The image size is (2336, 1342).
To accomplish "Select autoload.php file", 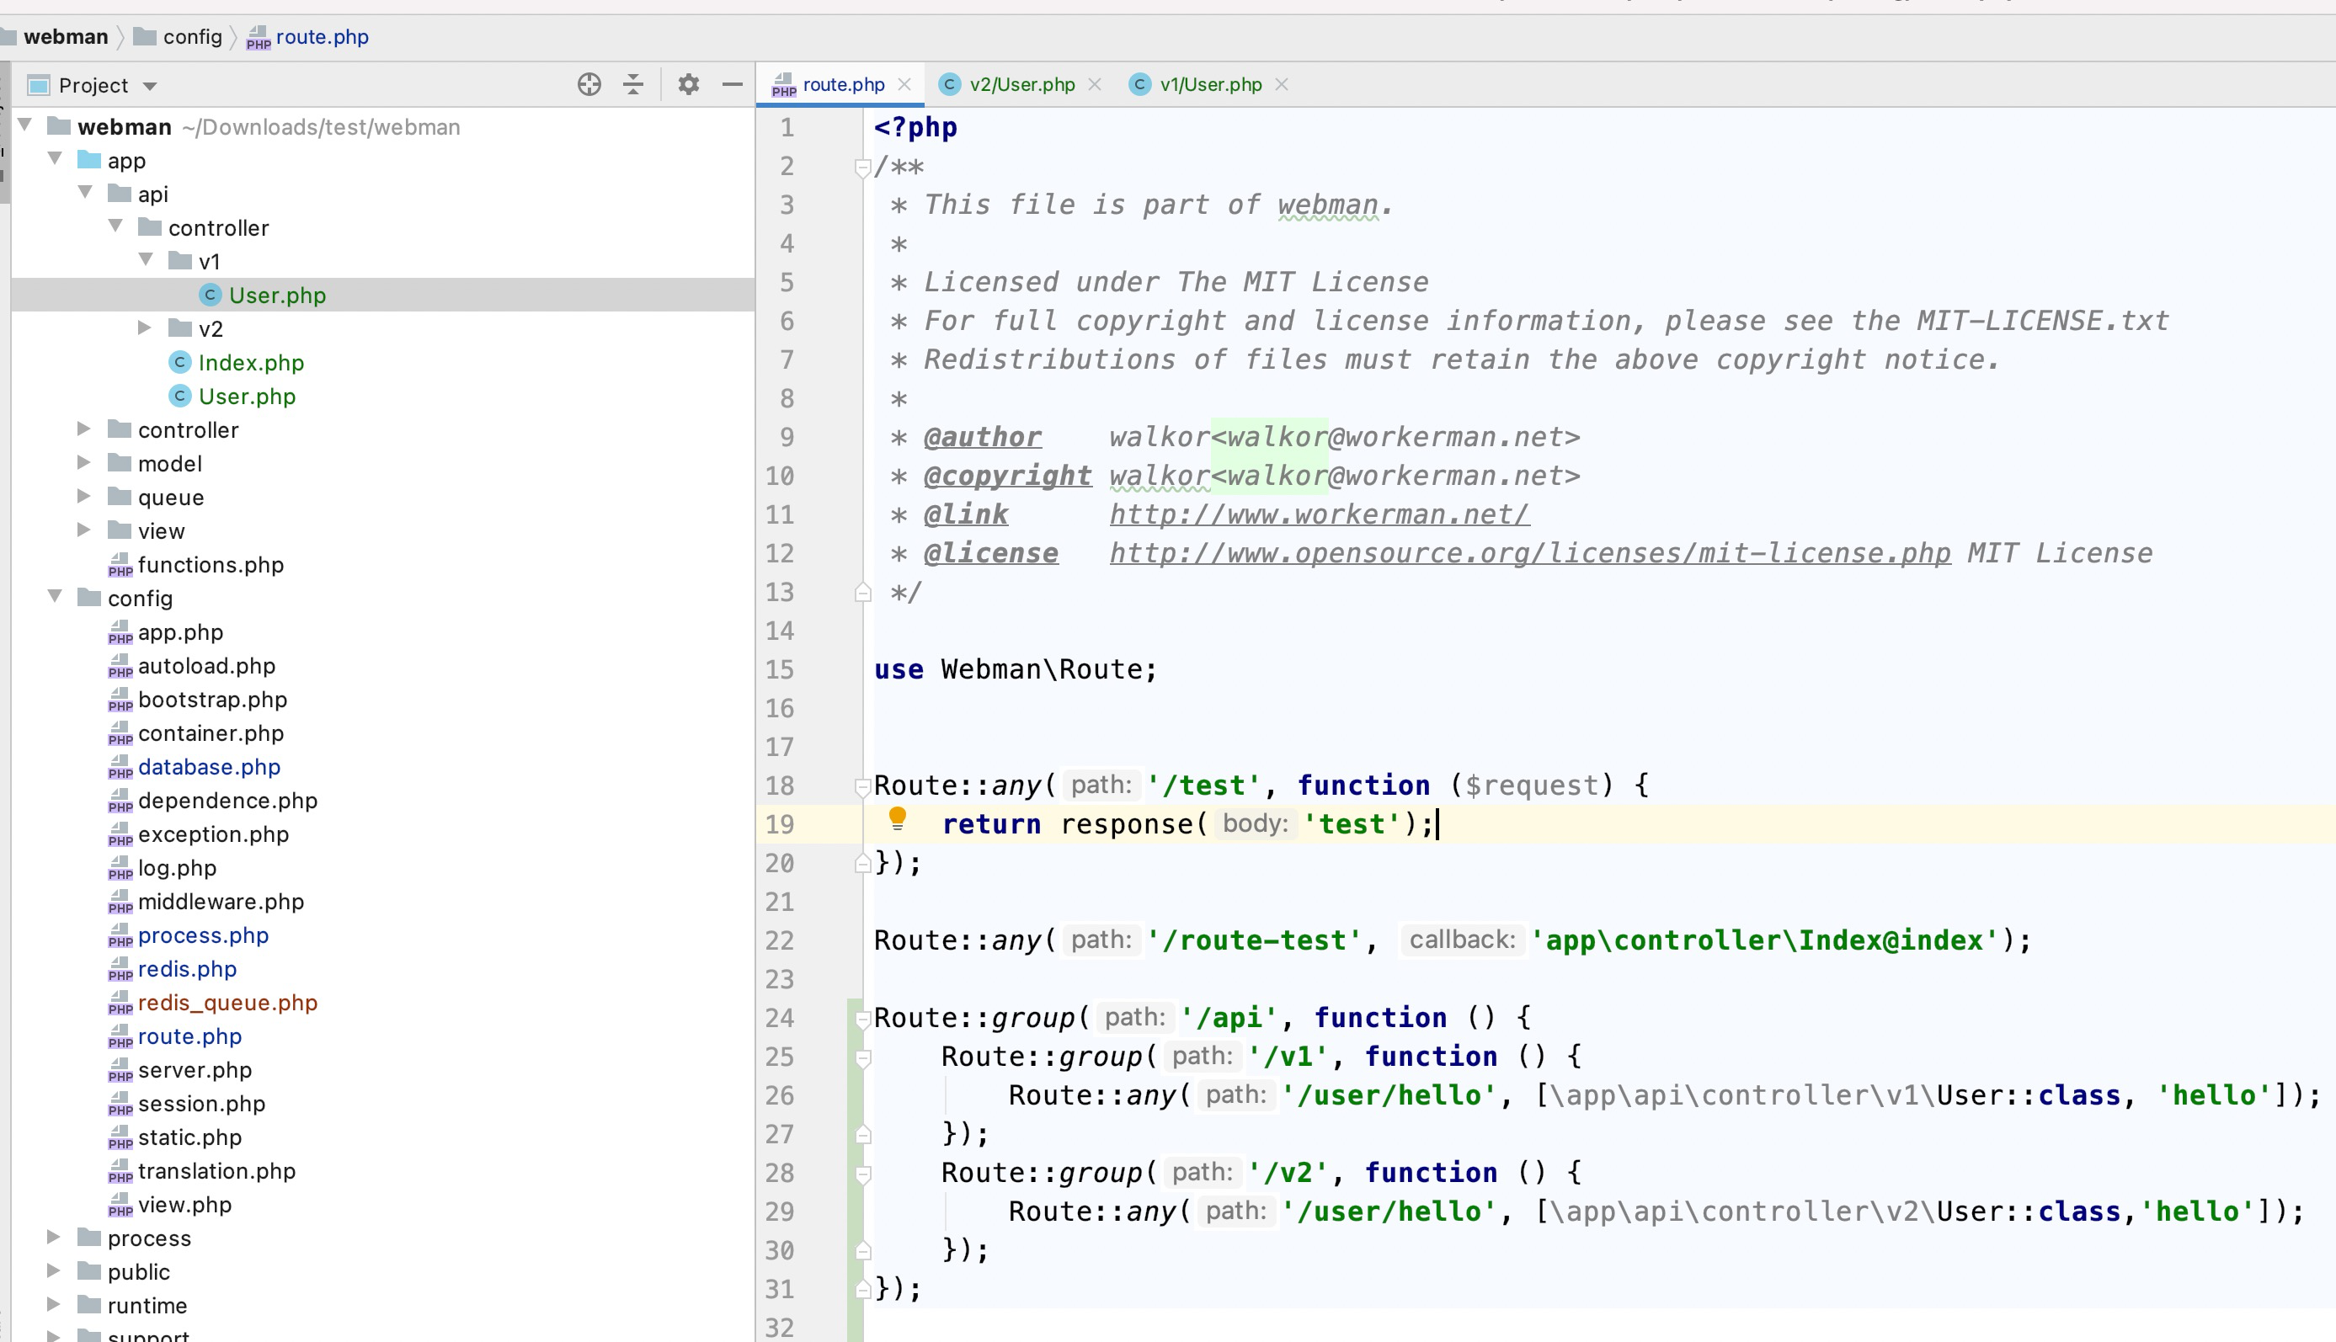I will point(206,665).
